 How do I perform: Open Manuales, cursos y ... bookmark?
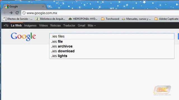click(x=136, y=19)
